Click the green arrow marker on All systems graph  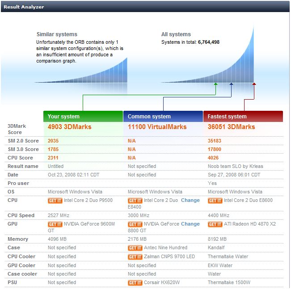coord(215,84)
